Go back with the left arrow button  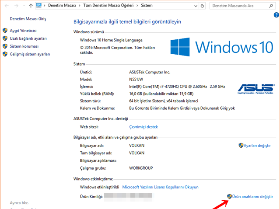click(x=7, y=6)
